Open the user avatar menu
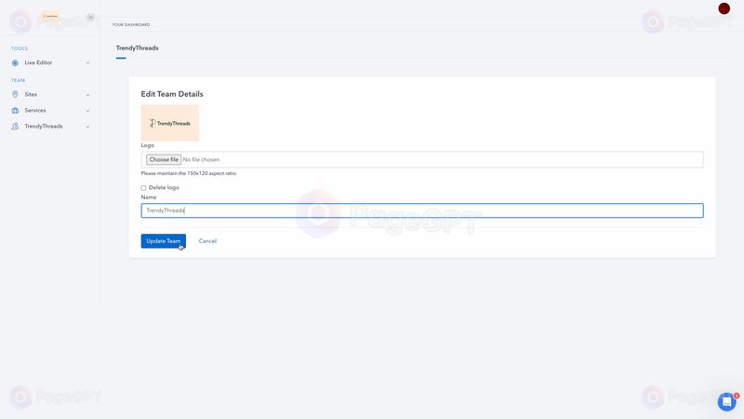Image resolution: width=744 pixels, height=419 pixels. click(724, 8)
